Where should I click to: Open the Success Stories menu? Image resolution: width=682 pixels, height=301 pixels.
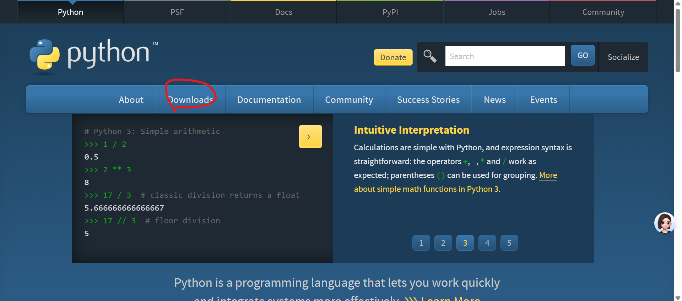428,100
